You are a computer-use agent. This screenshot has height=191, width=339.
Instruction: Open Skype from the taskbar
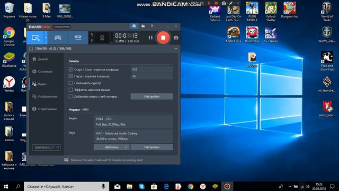click(x=142, y=186)
